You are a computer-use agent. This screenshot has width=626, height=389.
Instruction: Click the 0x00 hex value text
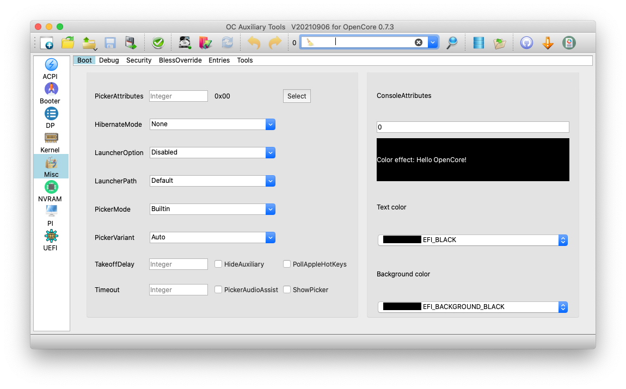point(223,96)
